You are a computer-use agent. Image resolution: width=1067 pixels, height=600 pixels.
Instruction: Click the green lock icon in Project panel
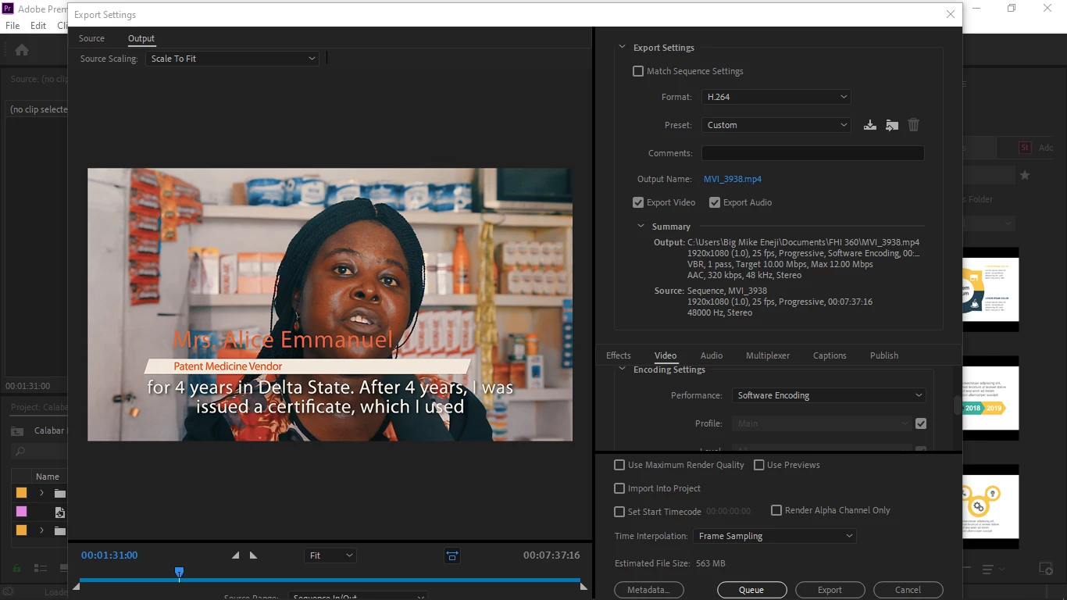(16, 569)
